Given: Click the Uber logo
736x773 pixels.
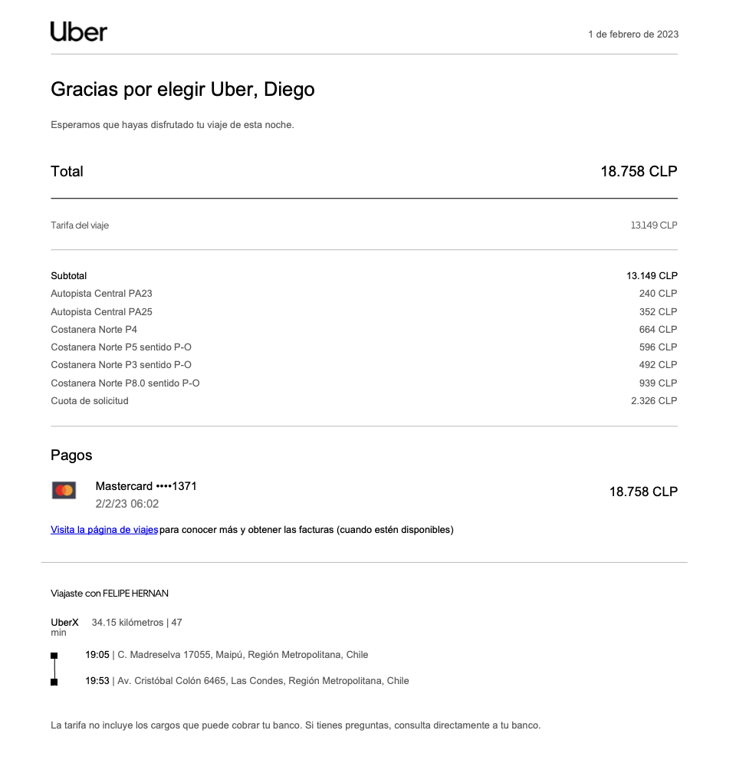Looking at the screenshot, I should click(79, 32).
